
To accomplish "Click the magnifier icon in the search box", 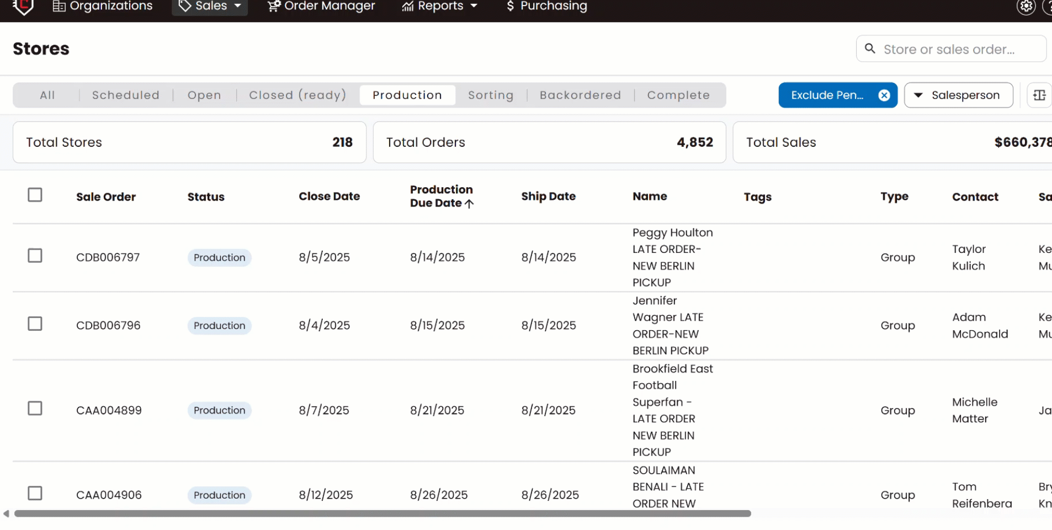I will [870, 49].
